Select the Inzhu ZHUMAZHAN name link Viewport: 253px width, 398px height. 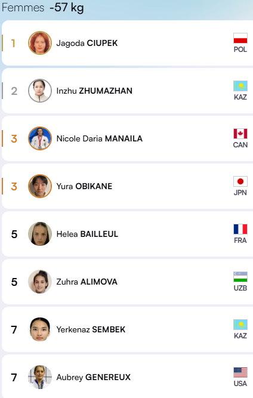pyautogui.click(x=94, y=91)
